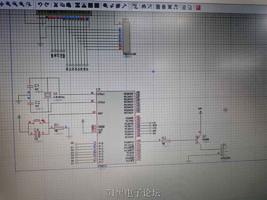This screenshot has height=200, width=267.
Task: Select the U1 AT89C51 microcontroller
Action: [116, 128]
